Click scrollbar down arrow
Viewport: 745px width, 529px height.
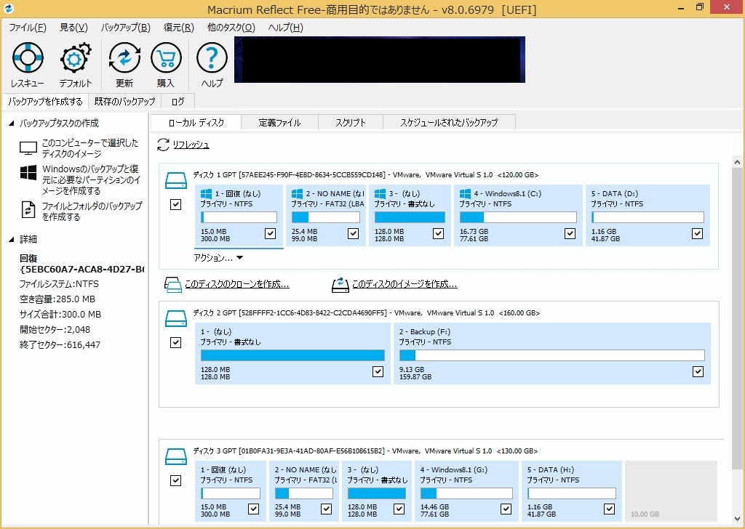(x=738, y=519)
